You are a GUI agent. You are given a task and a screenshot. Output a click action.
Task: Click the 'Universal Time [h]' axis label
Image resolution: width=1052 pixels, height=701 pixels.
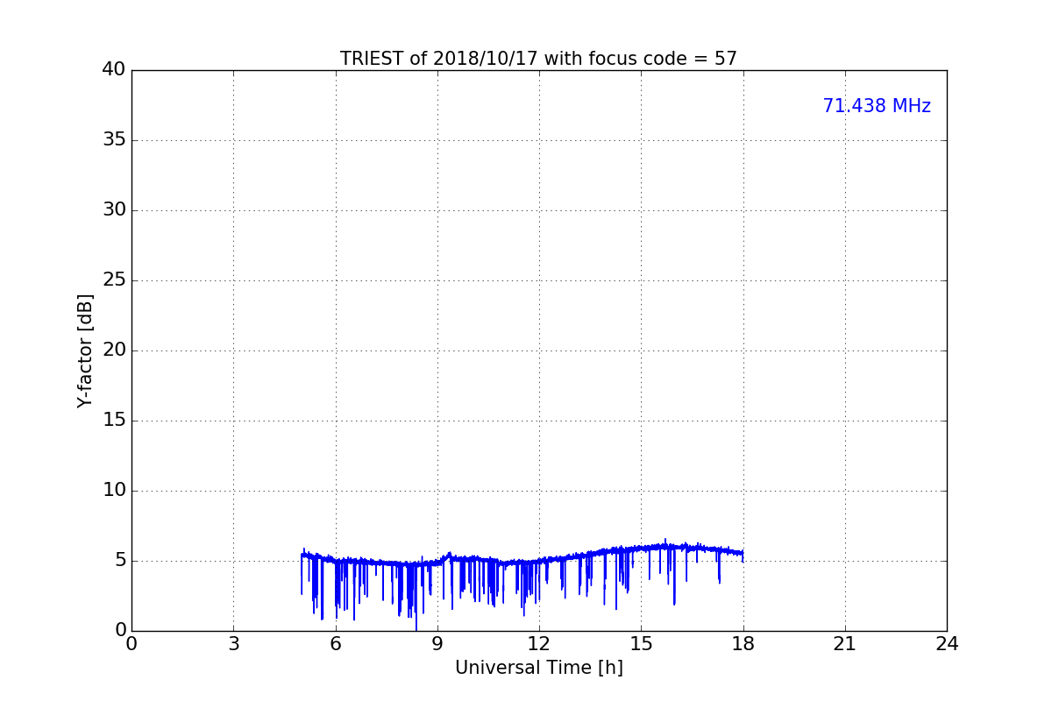[x=538, y=668]
